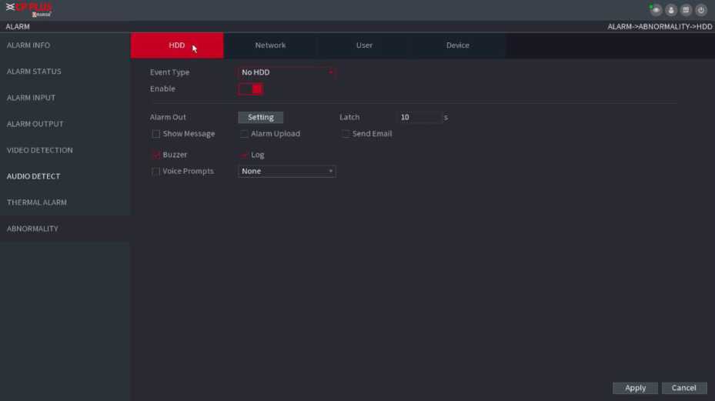Viewport: 715px width, 401px height.
Task: Switch to the Device tab
Action: 457,45
